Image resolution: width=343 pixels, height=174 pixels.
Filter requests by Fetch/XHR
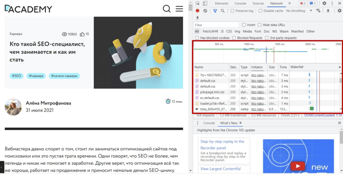click(x=210, y=31)
